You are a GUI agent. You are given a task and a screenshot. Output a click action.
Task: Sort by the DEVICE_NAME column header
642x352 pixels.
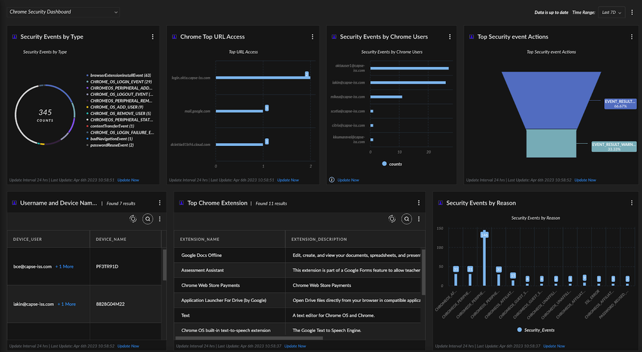tap(125, 240)
